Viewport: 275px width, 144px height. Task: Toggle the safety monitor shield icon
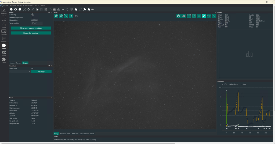pos(71,9)
